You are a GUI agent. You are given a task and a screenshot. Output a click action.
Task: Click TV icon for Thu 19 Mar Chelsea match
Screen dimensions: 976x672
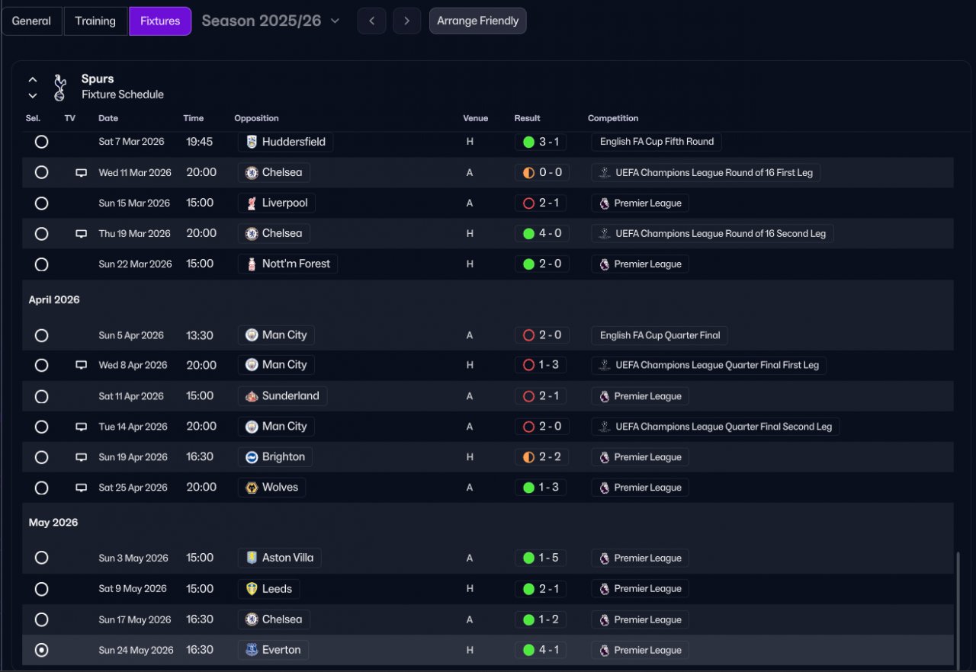pyautogui.click(x=81, y=234)
